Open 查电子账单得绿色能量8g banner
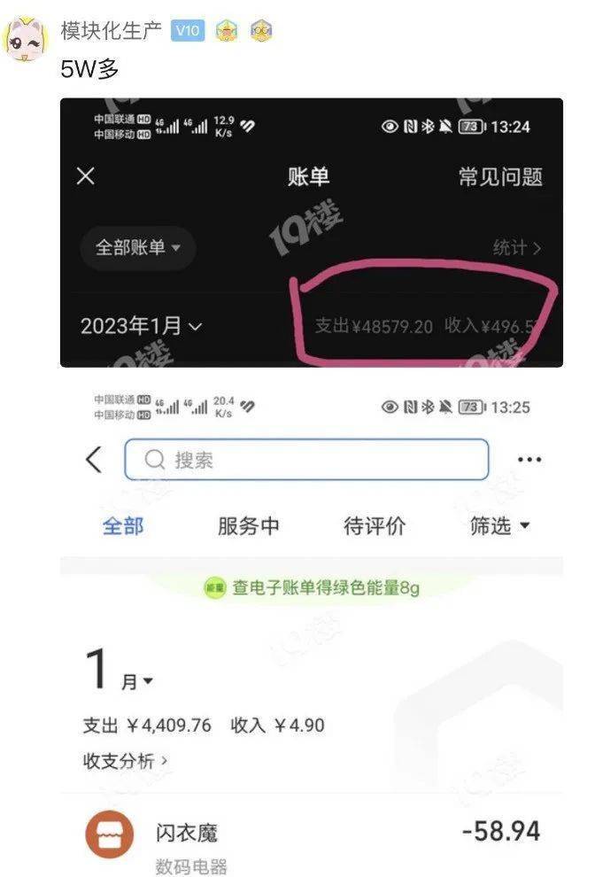The height and width of the screenshot is (877, 595). click(312, 588)
